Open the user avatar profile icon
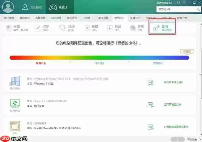 (8, 7)
